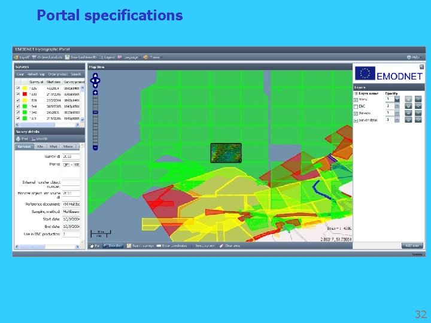
Task: Pan the map down with the arrow control
Action: tap(95, 86)
